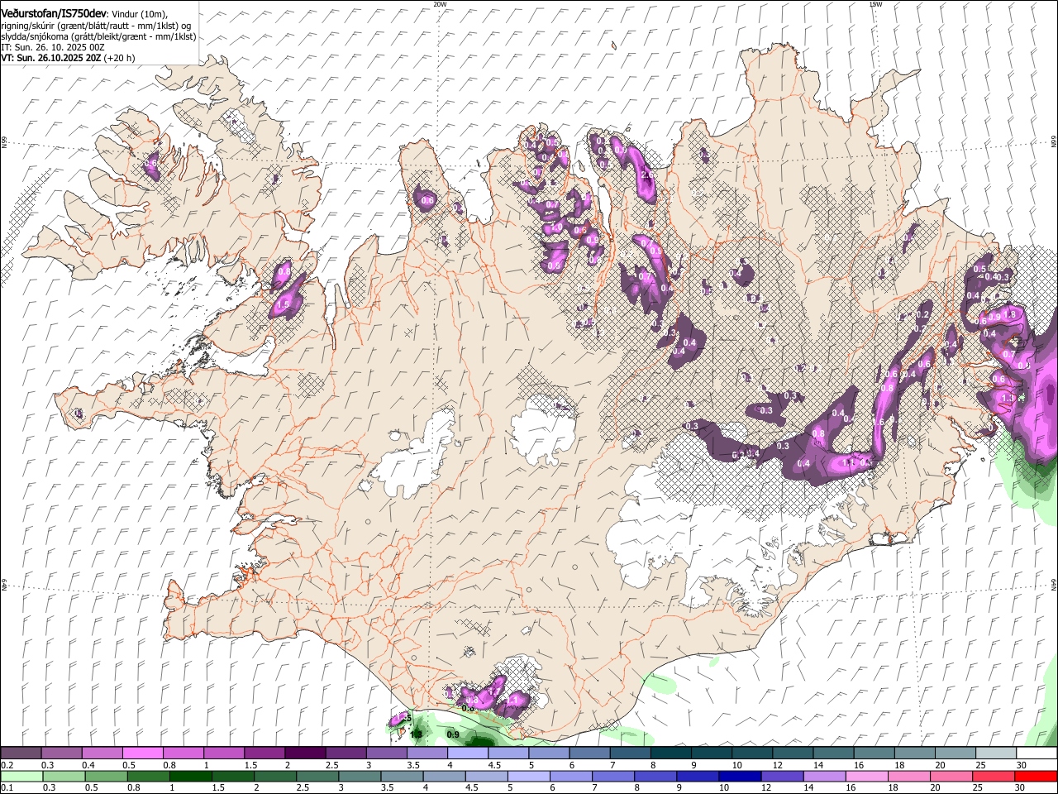Click lower legend swatch between 12 and 14
Screen dimensions: 1058x794
[x=783, y=776]
